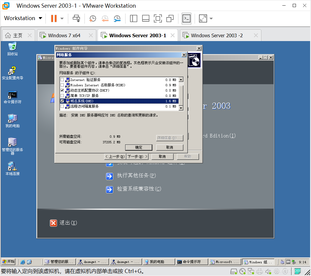Select the 简单 TCP/IP 服务 list row text
This screenshot has width=311, height=276.
84,96
